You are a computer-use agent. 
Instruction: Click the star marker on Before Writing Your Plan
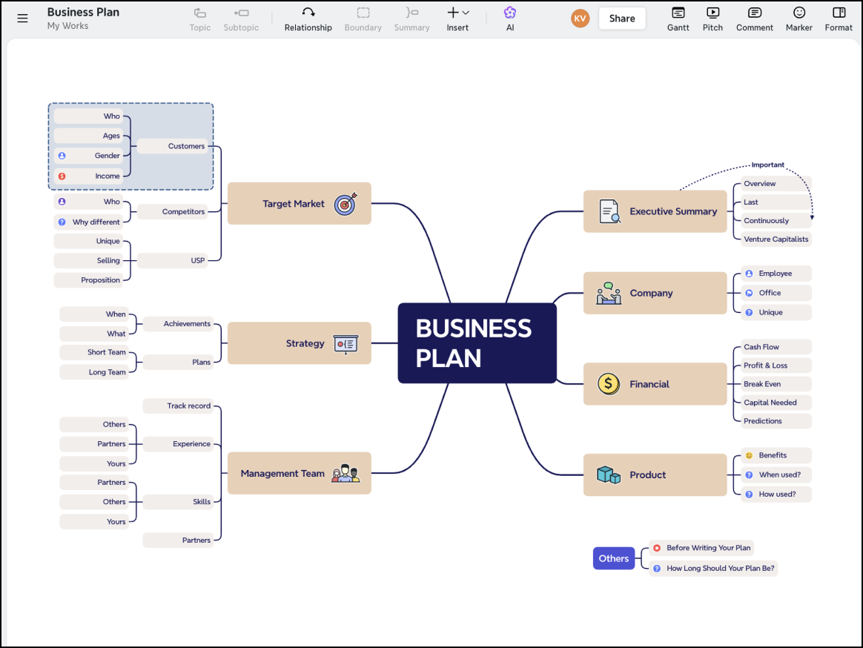click(657, 548)
